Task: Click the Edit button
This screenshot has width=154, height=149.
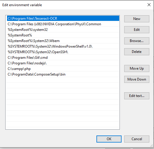Action: [x=137, y=30]
